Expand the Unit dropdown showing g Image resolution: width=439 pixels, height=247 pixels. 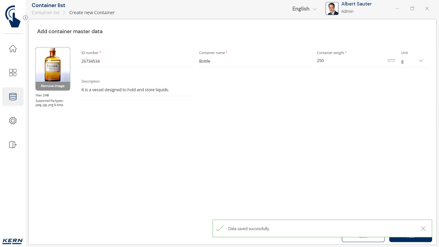pyautogui.click(x=420, y=61)
